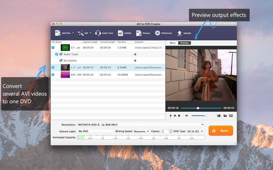Click the Audio Track headphones icon
The height and width of the screenshot is (170, 273).
pos(98,33)
